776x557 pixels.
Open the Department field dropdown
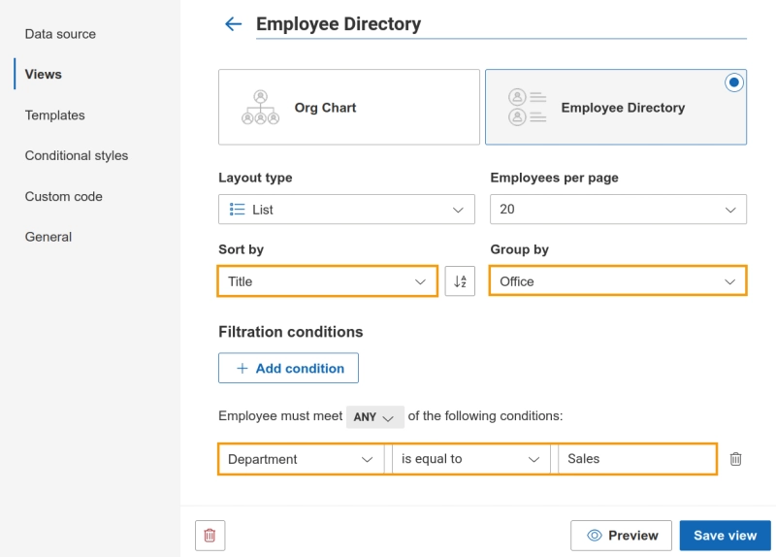(x=302, y=459)
